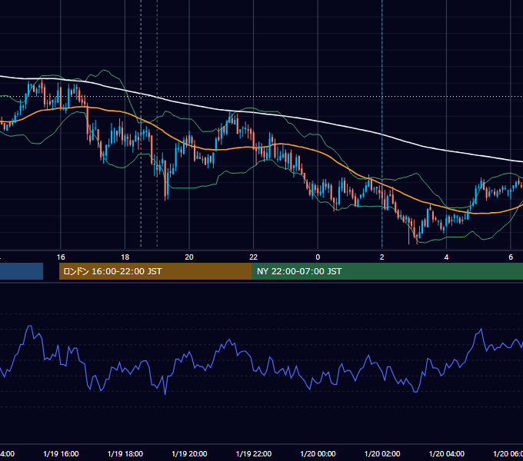Click the 1/19 20:00 date label
The image size is (523, 461).
(189, 453)
